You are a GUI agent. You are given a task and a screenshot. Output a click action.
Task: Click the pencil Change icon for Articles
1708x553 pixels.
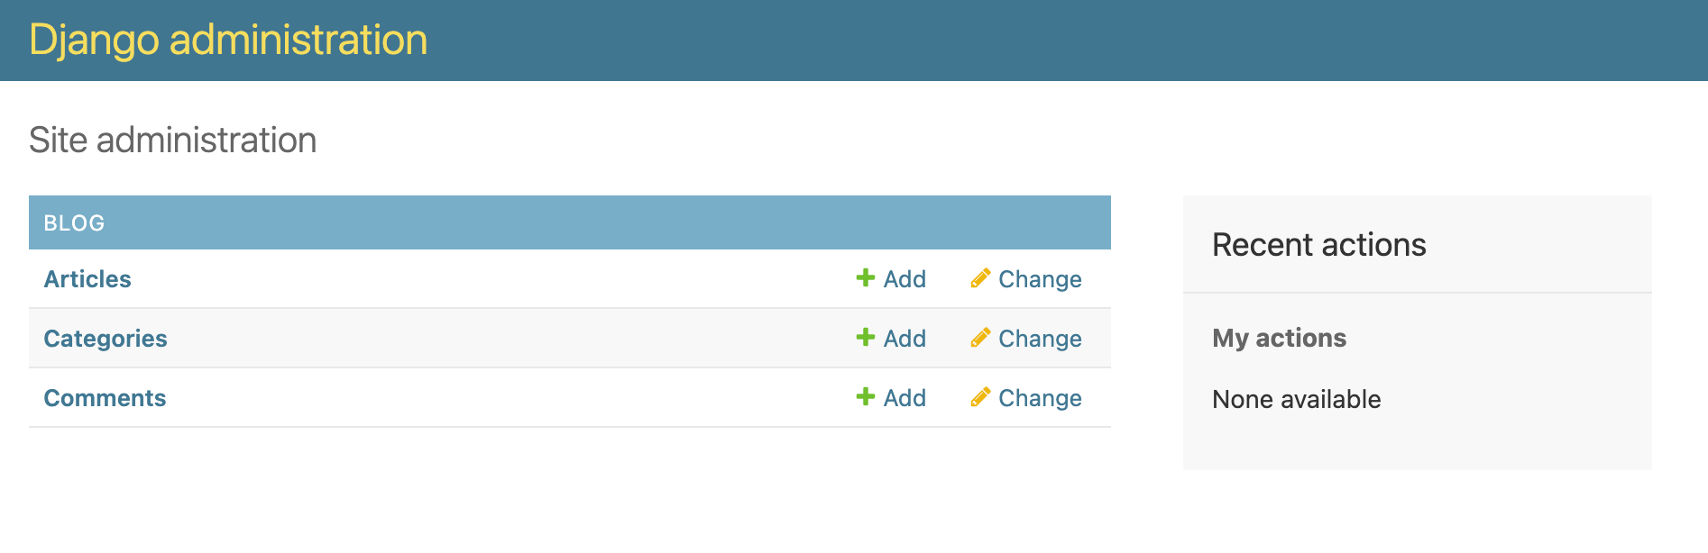[980, 279]
